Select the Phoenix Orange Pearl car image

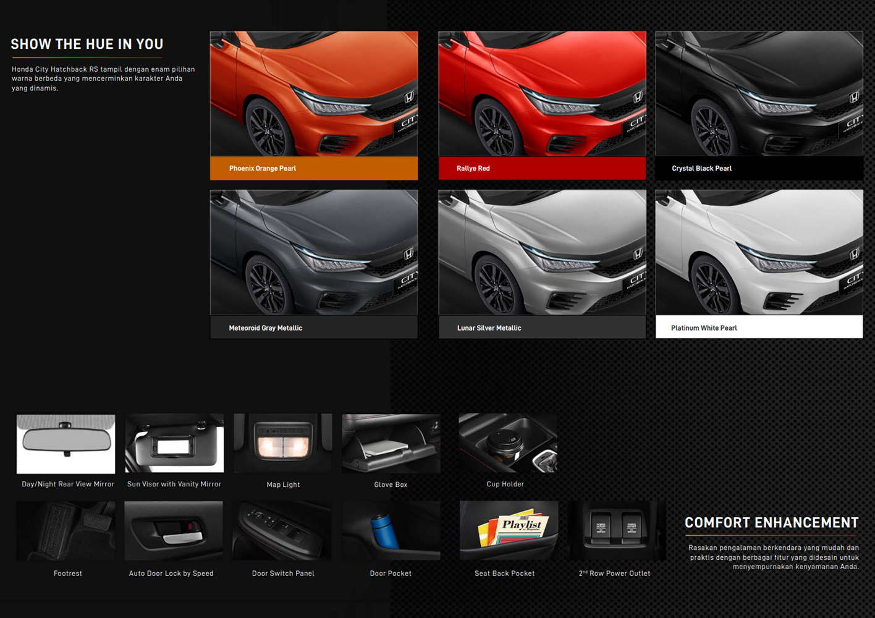[x=314, y=94]
